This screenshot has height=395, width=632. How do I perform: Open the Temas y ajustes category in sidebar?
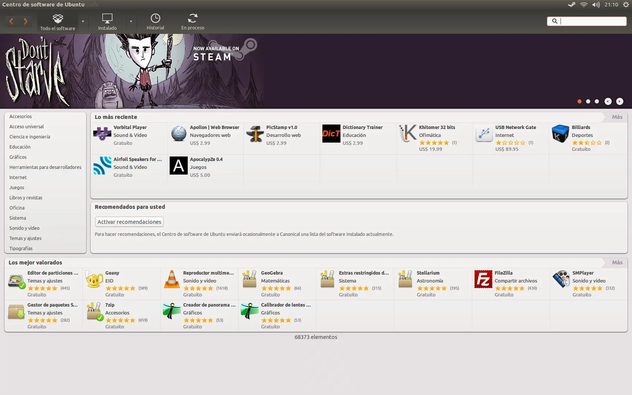pyautogui.click(x=26, y=239)
